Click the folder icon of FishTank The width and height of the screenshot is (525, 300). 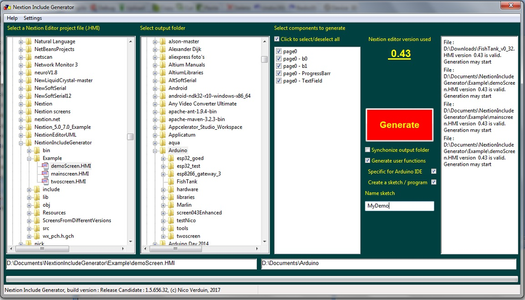(x=171, y=182)
